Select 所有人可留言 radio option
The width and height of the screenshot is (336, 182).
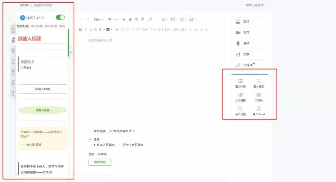[94, 145]
